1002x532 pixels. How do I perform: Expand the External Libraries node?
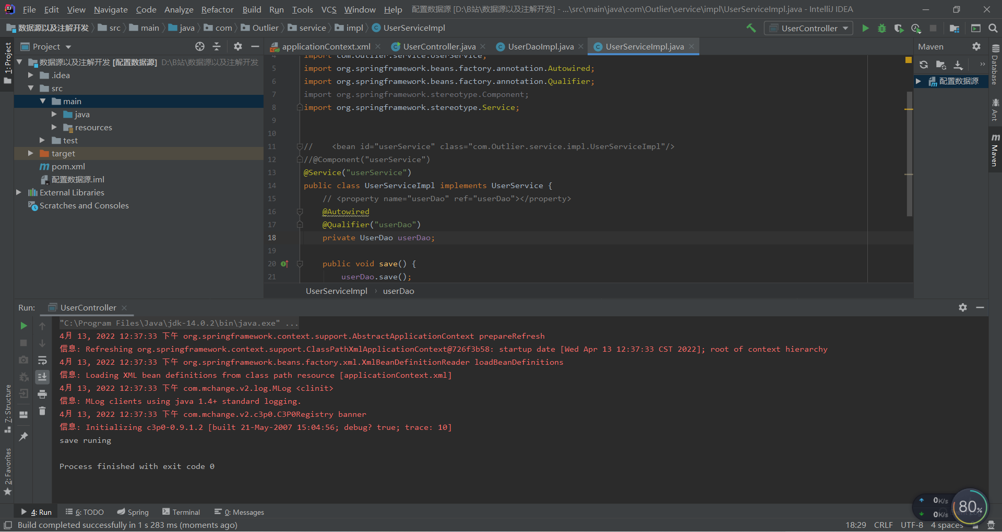tap(19, 192)
